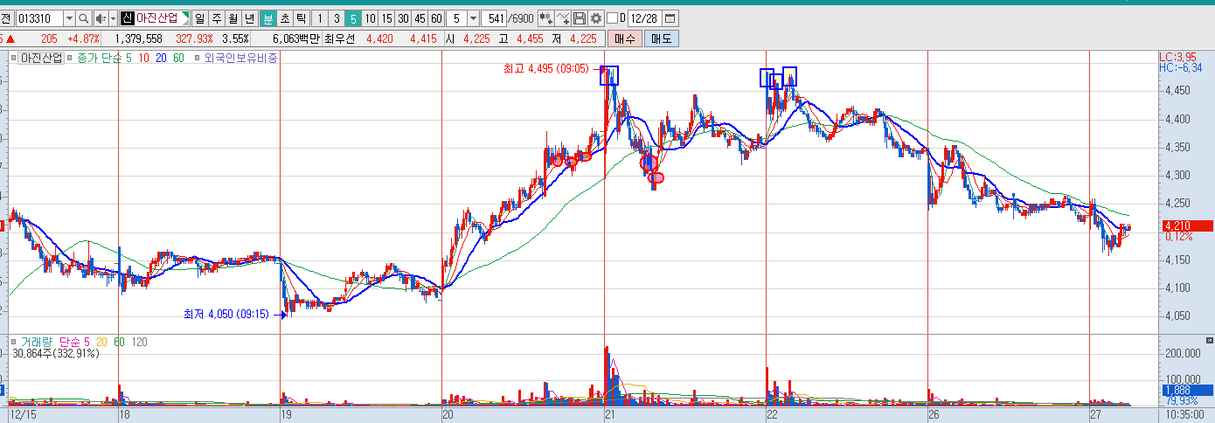1215x423 pixels.
Task: Switch to tick 틱 chart period
Action: click(301, 18)
